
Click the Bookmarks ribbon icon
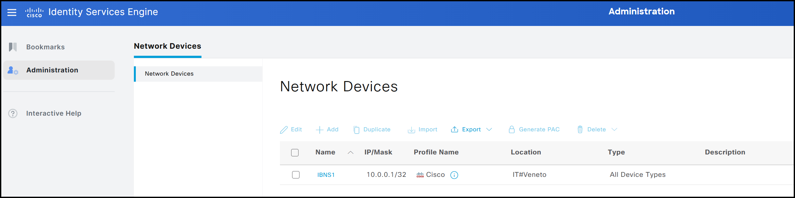[13, 47]
